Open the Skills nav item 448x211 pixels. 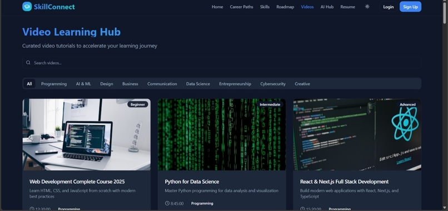coord(265,7)
